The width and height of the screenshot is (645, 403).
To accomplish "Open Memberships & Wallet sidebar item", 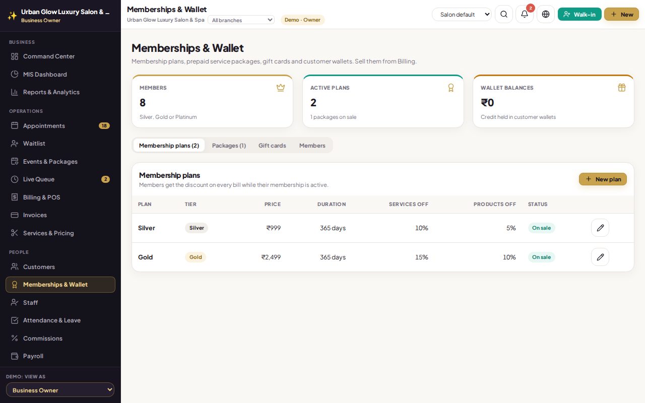I will 60,285.
